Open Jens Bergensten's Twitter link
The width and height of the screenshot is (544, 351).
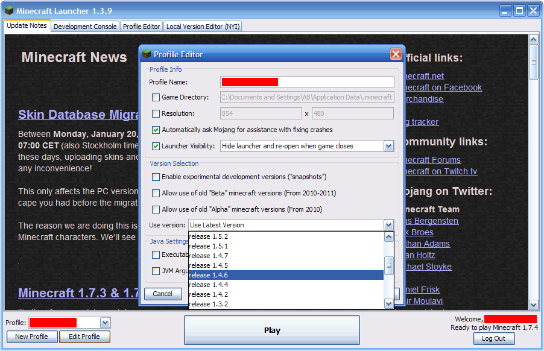click(432, 221)
